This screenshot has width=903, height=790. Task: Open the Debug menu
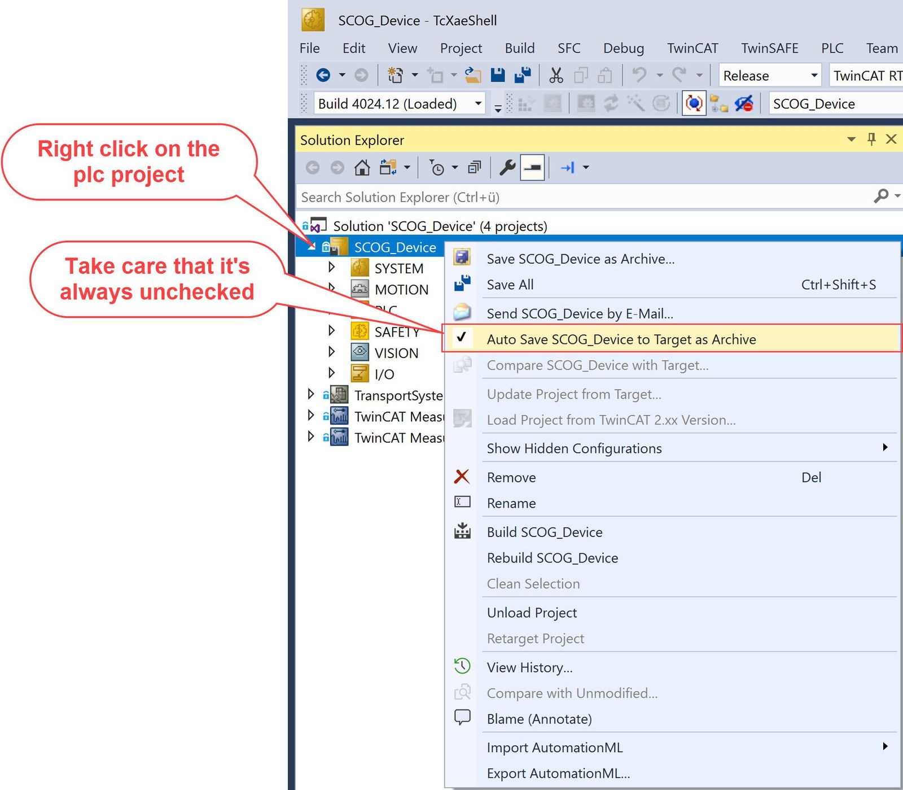pos(624,48)
